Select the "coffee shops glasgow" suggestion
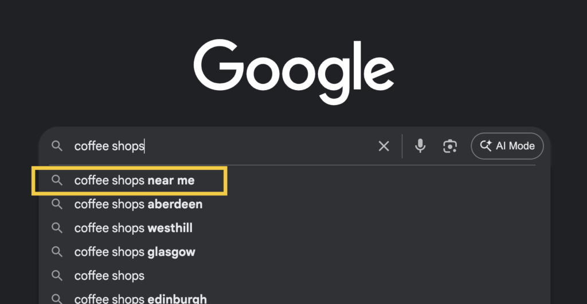Image resolution: width=587 pixels, height=304 pixels. point(134,252)
